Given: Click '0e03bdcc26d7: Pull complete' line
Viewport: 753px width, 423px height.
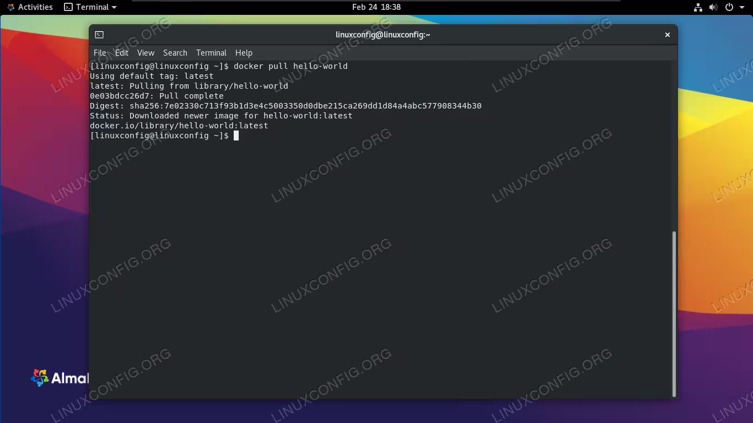Looking at the screenshot, I should click(157, 96).
